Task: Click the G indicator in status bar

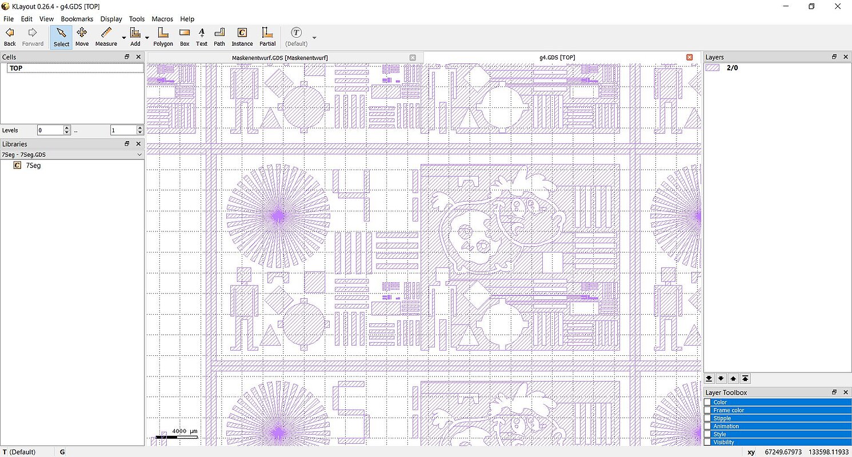Action: (x=62, y=452)
